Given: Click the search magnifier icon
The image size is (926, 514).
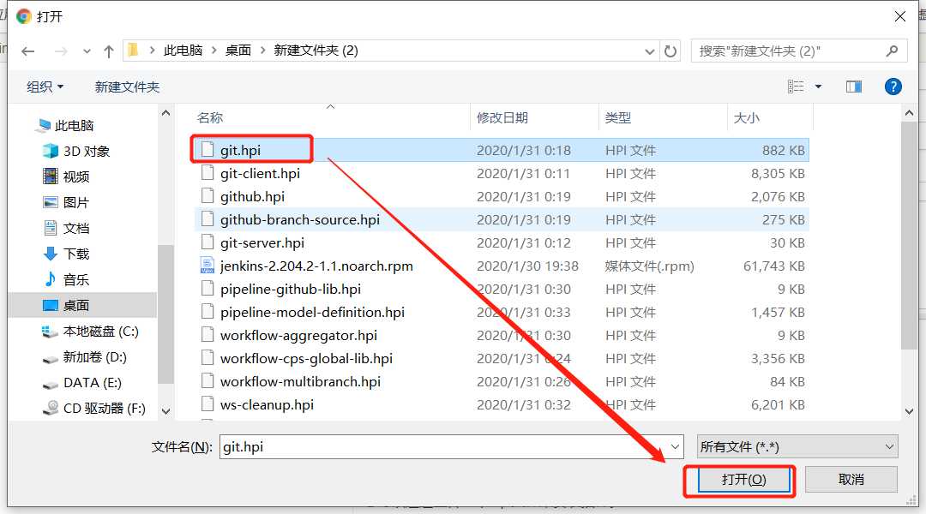Looking at the screenshot, I should (x=892, y=51).
